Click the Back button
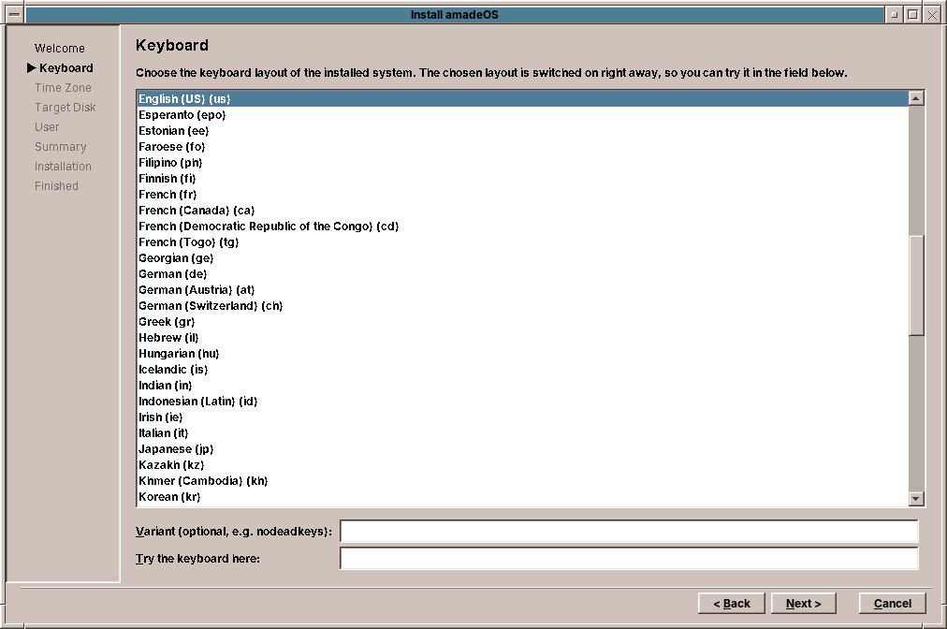 732,603
